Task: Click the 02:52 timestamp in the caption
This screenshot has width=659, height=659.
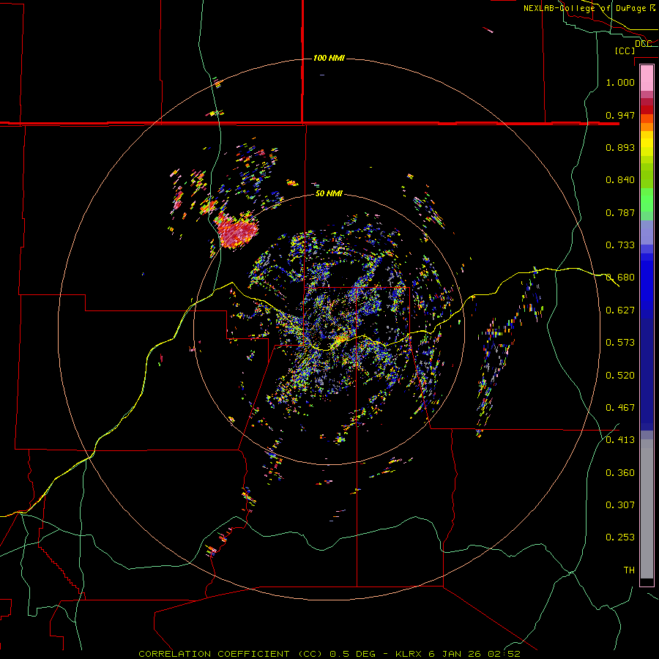Action: [x=504, y=654]
